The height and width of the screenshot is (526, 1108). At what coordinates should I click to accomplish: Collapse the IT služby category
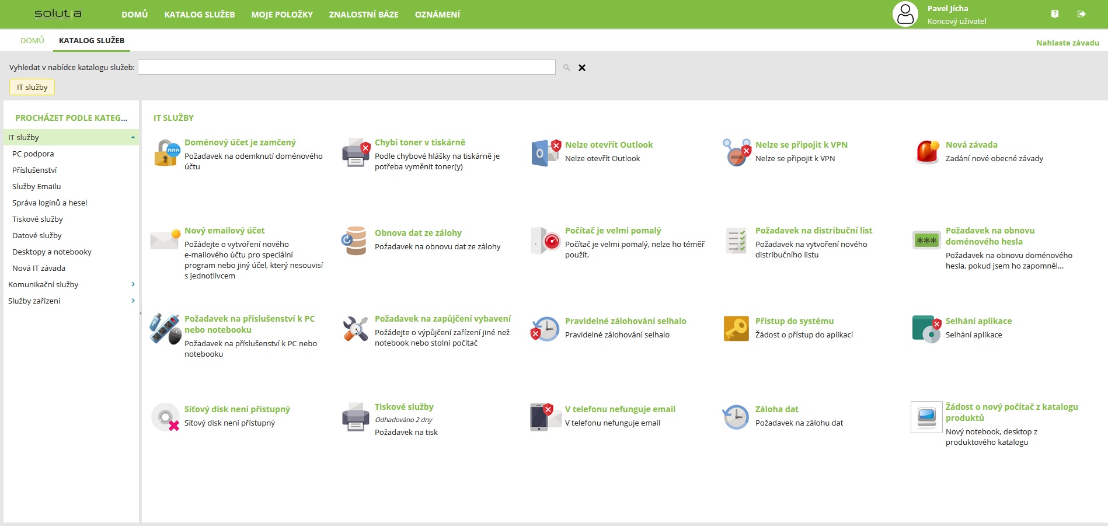[133, 138]
